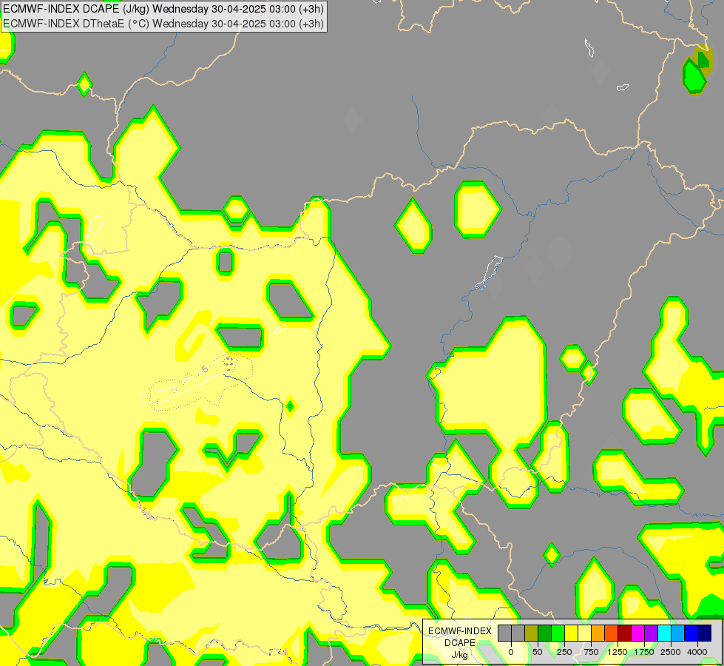
Task: Click the bright green legend swatch
Action: [558, 633]
